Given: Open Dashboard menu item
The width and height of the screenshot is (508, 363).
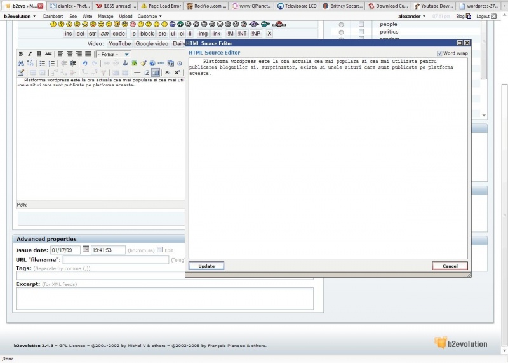Looking at the screenshot, I should click(x=53, y=16).
